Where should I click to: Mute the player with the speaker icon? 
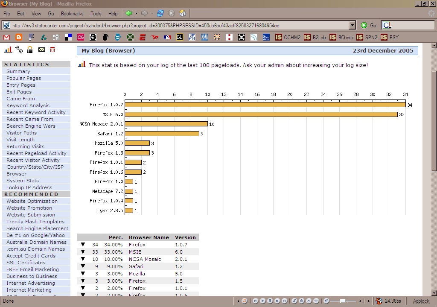(326, 301)
